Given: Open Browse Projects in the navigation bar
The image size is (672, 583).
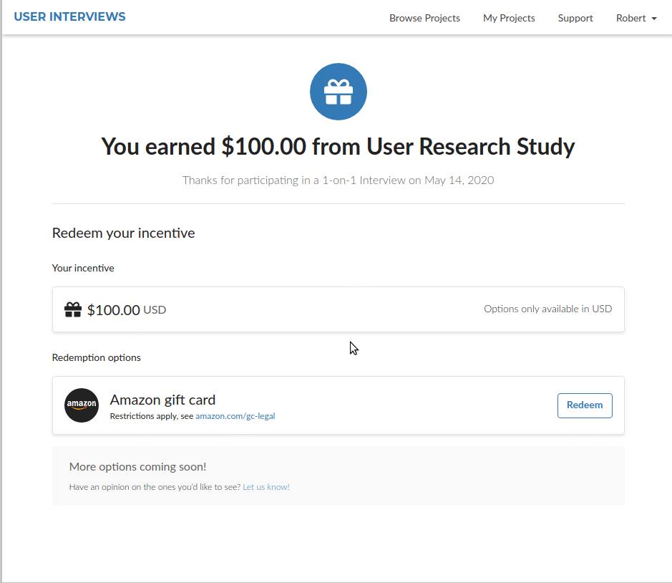Looking at the screenshot, I should (x=424, y=18).
